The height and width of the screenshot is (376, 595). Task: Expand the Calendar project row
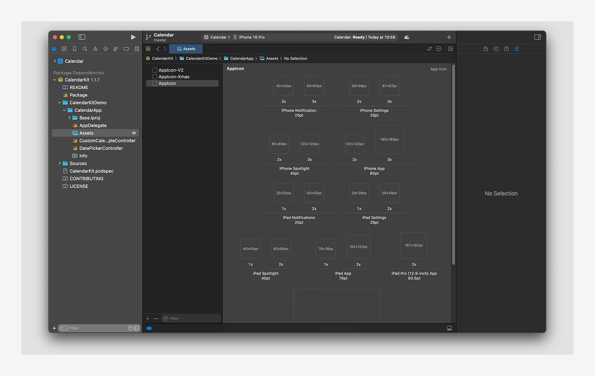(55, 61)
